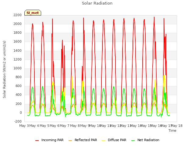Select the Net Radiation legend label
195x146 pixels.
pyautogui.click(x=148, y=140)
